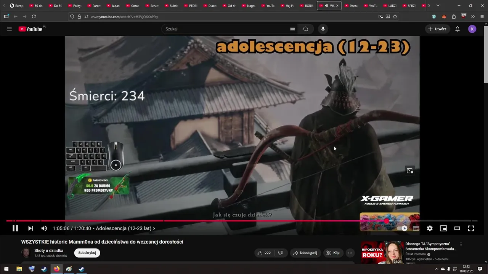The image size is (488, 274).
Task: Click the magnifier search button
Action: coord(306,29)
